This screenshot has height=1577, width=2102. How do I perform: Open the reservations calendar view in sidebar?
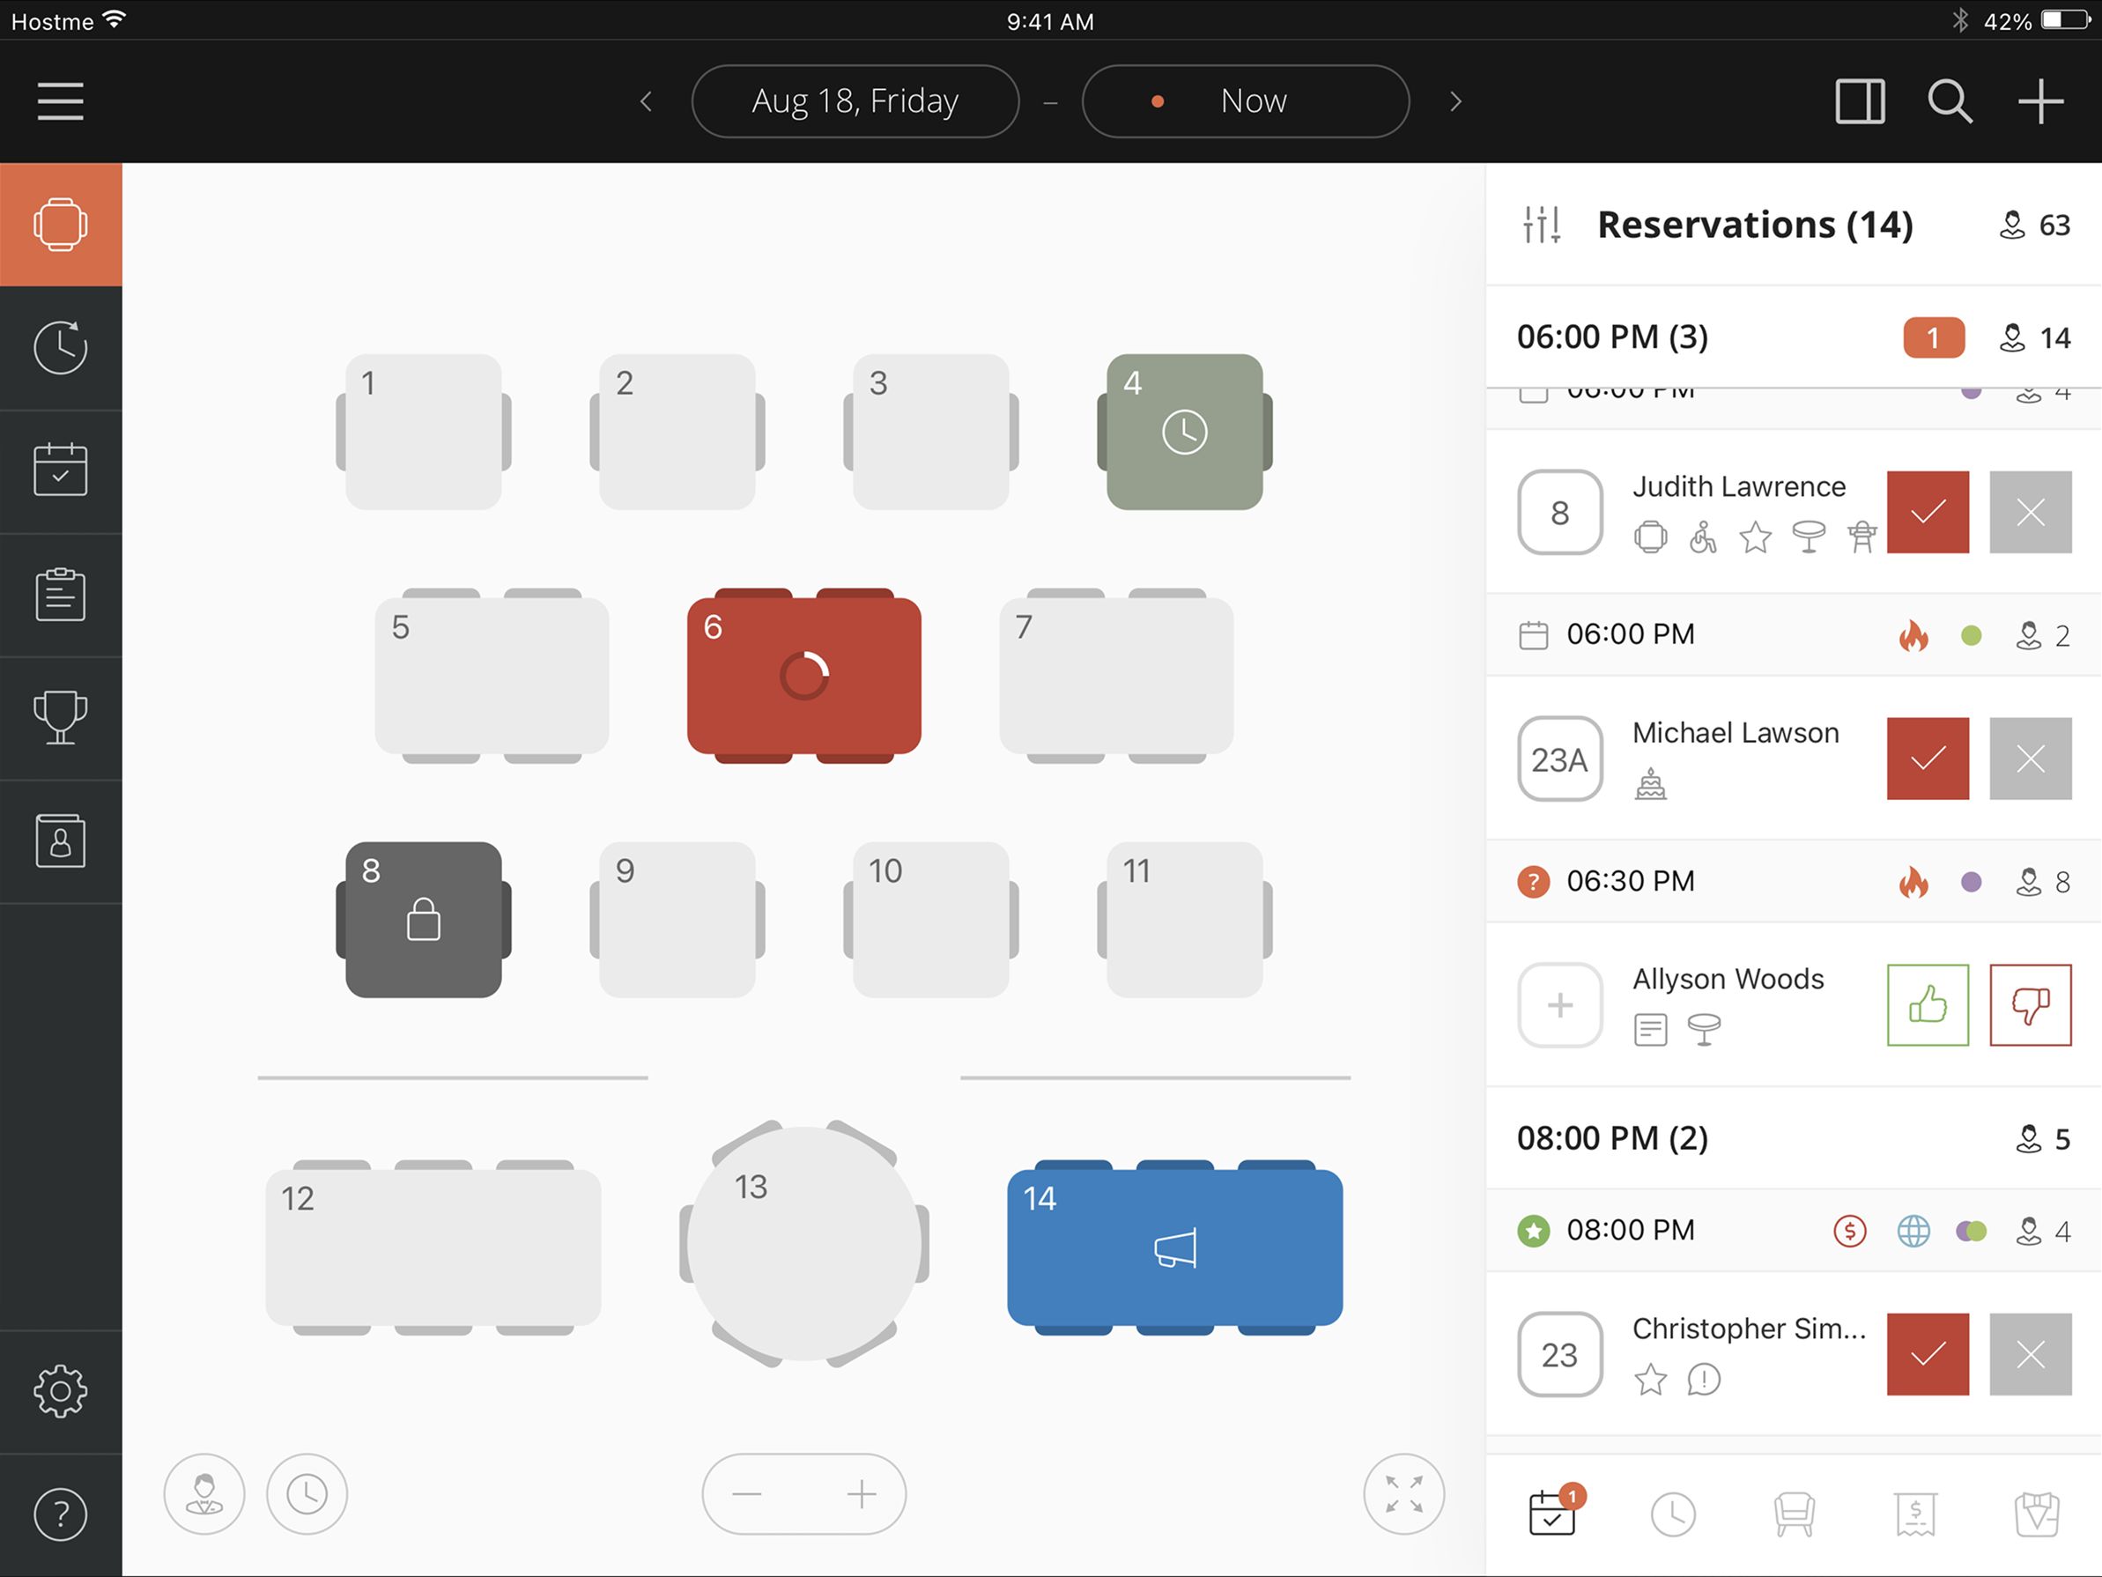coord(61,470)
